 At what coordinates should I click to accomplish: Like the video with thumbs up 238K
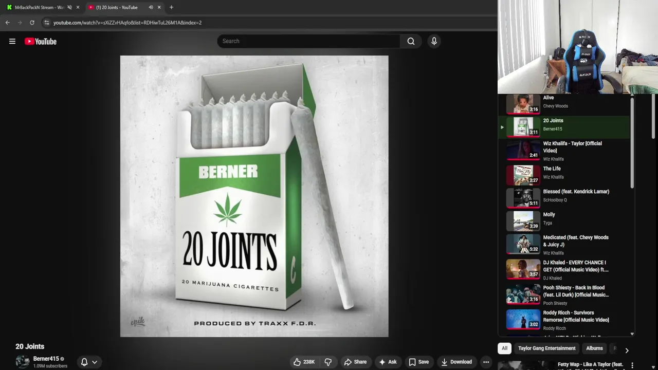[x=304, y=362]
